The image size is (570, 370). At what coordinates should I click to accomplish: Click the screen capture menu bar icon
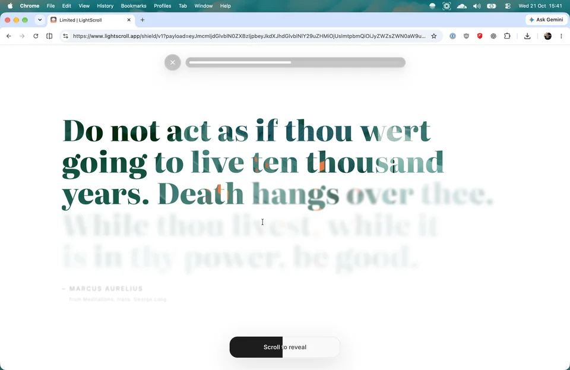click(446, 6)
